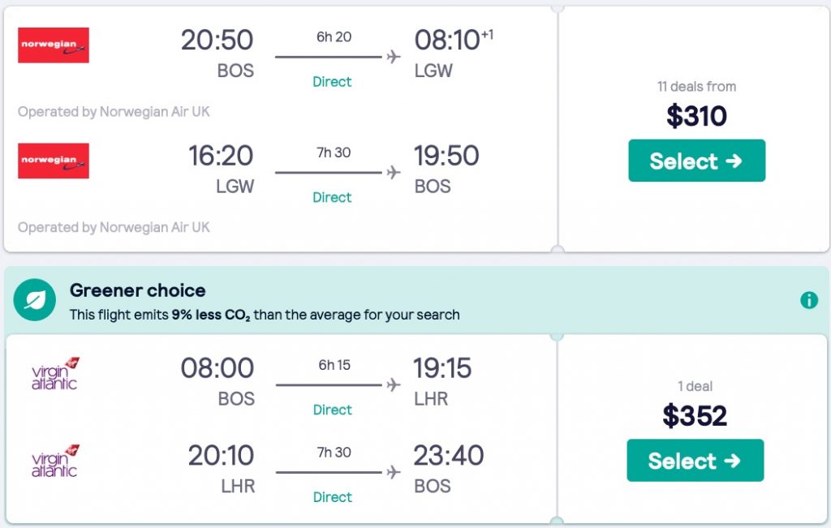The height and width of the screenshot is (528, 831).
Task: Click the 11 deals from text
Action: (x=696, y=87)
